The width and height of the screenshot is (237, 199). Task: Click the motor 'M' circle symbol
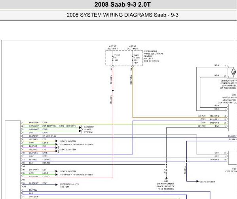234,72
